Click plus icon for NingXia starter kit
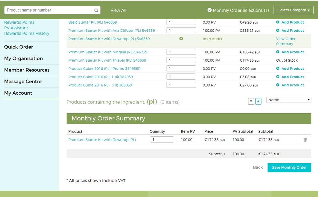 click(278, 52)
